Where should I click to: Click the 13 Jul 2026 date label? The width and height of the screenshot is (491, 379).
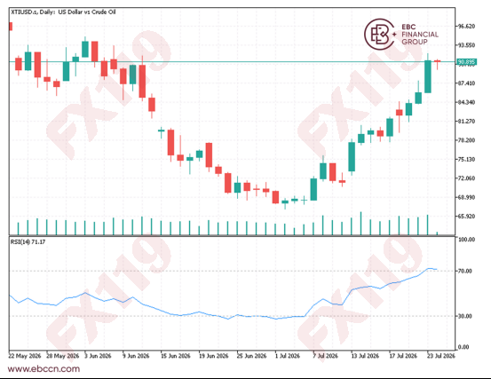click(365, 356)
